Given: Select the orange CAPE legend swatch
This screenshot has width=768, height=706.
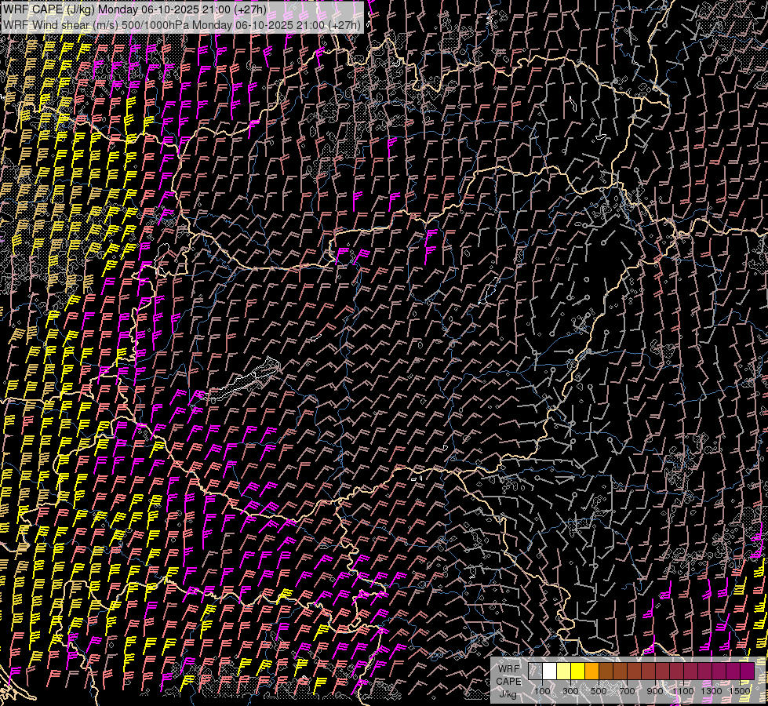Looking at the screenshot, I should pyautogui.click(x=591, y=671).
